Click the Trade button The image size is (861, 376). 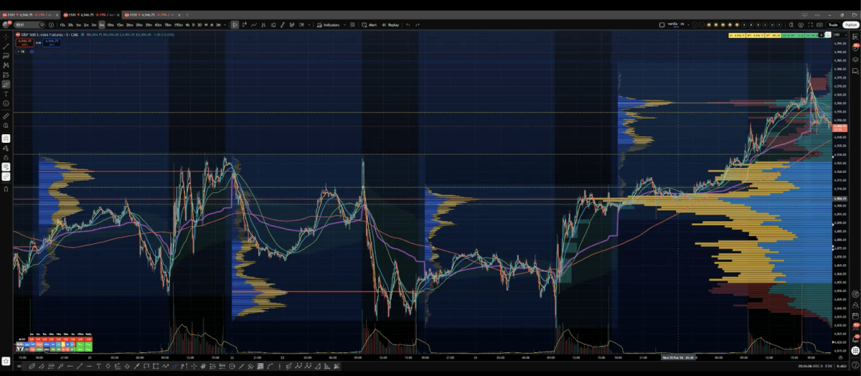pyautogui.click(x=833, y=24)
